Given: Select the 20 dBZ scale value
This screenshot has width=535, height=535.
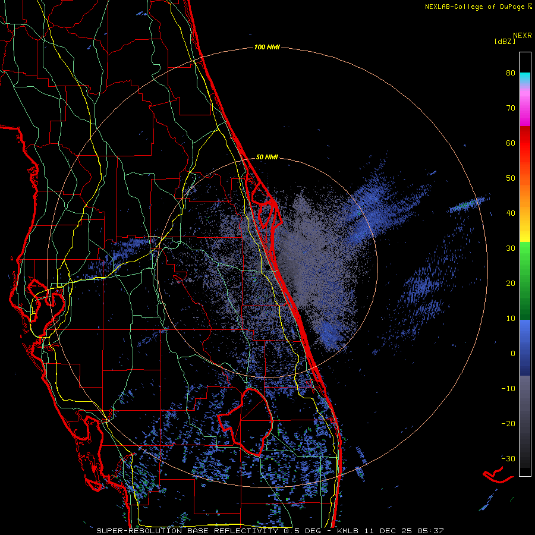Looking at the screenshot, I should (x=511, y=283).
